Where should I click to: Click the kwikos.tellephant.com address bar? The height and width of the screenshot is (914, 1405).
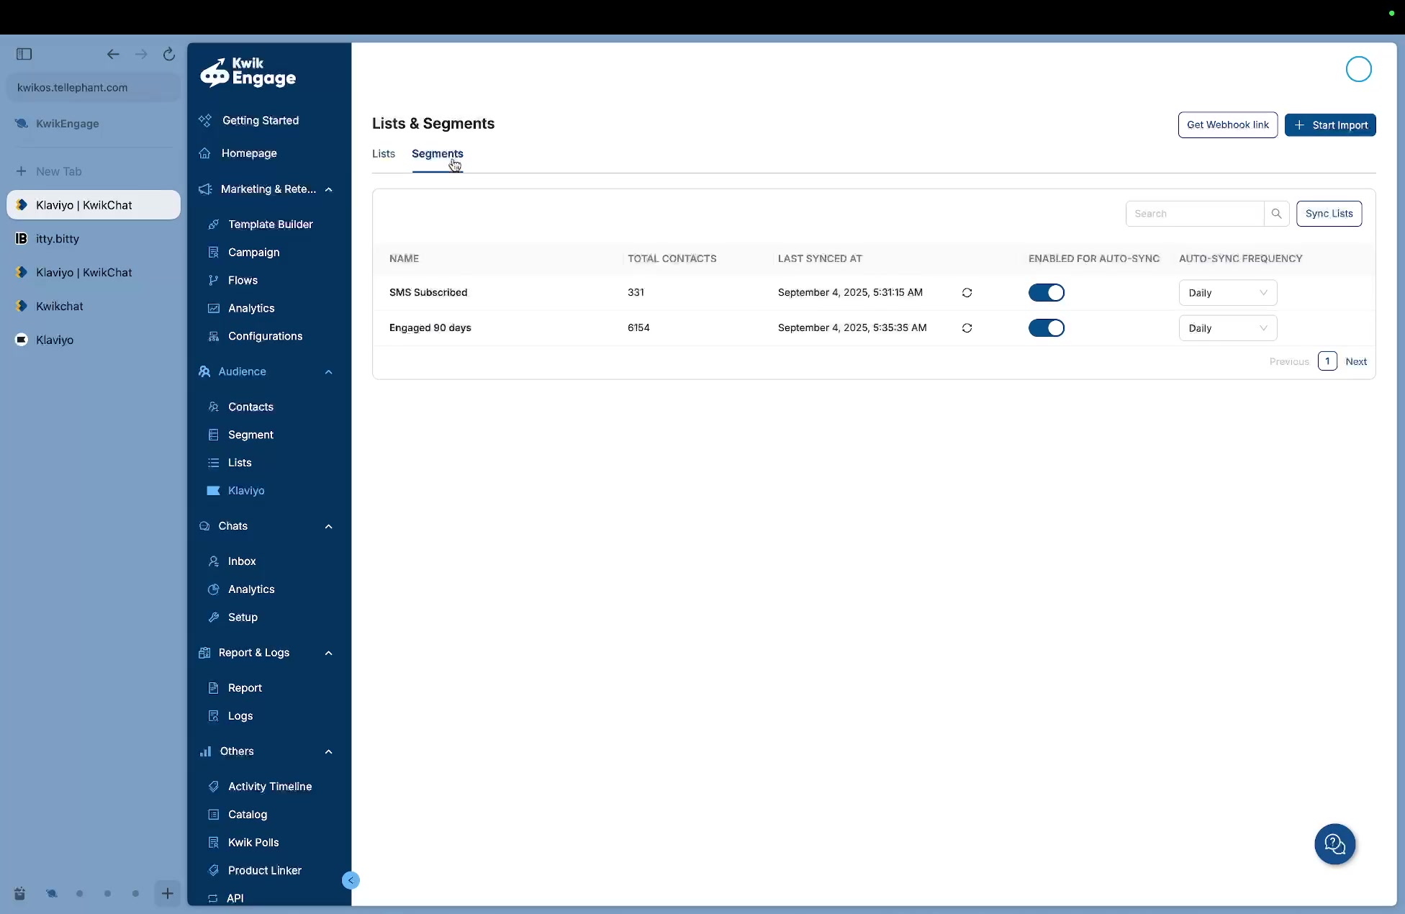click(94, 88)
